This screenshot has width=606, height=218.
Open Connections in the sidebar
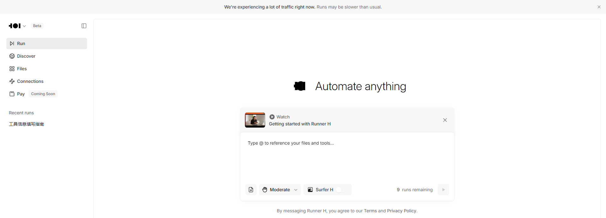pos(47,81)
